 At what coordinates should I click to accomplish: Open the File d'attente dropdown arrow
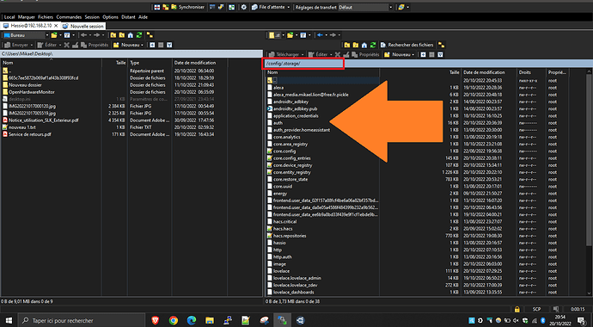pyautogui.click(x=289, y=7)
